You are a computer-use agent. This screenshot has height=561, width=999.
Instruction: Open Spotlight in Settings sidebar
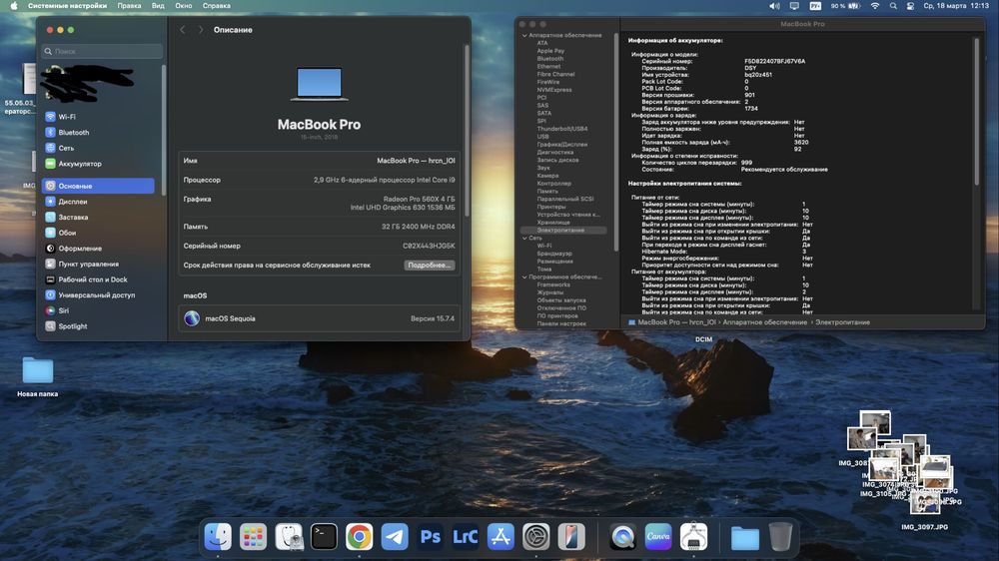[98, 326]
